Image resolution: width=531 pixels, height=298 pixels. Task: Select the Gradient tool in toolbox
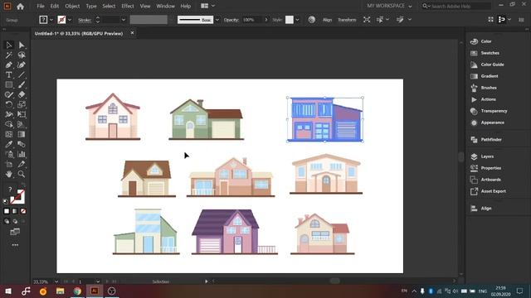point(22,134)
